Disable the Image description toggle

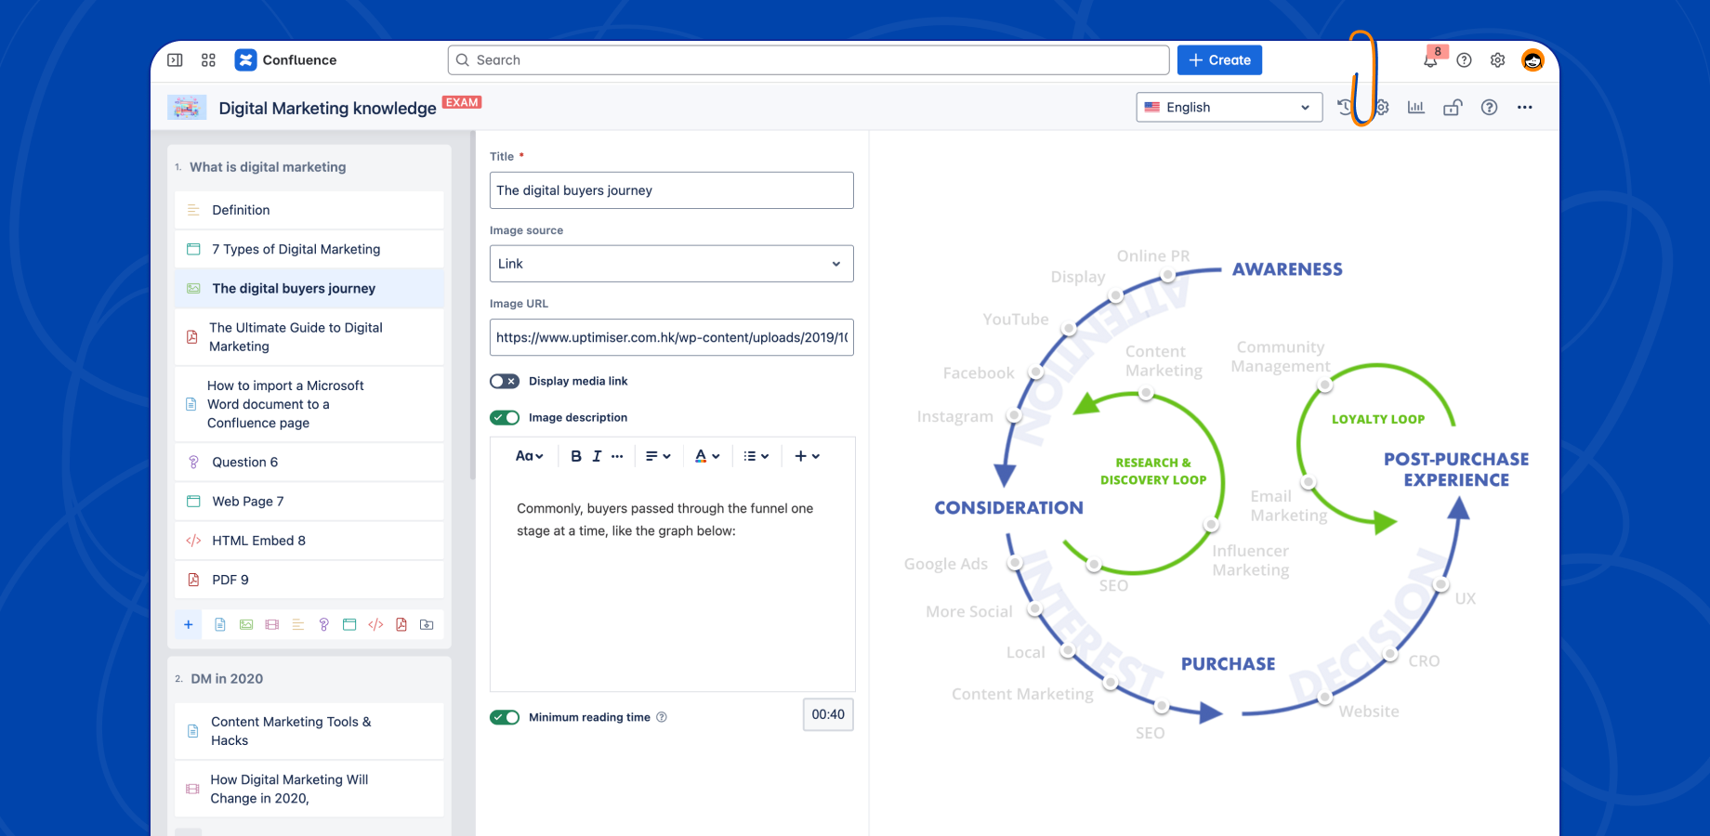coord(505,417)
